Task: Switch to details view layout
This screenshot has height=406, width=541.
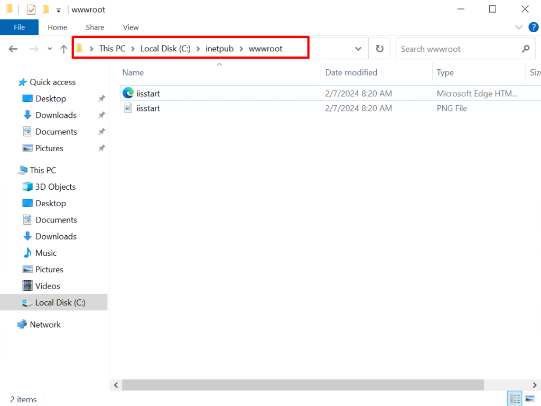Action: coord(515,399)
